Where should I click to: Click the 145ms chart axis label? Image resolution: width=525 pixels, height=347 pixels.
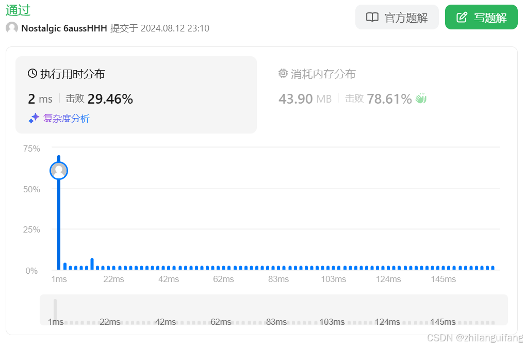tap(444, 279)
